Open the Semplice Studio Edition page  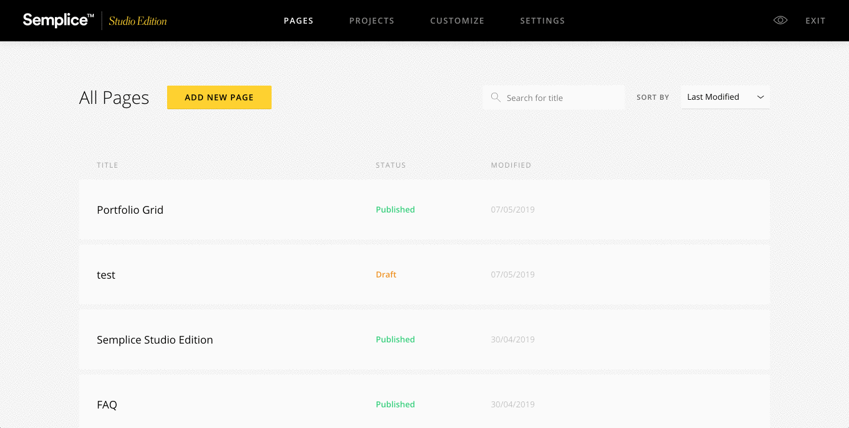[155, 340]
